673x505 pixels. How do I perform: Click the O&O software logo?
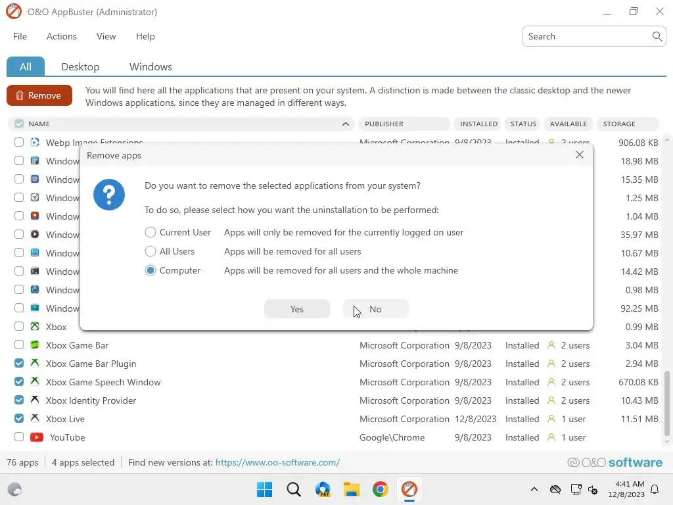click(x=615, y=462)
